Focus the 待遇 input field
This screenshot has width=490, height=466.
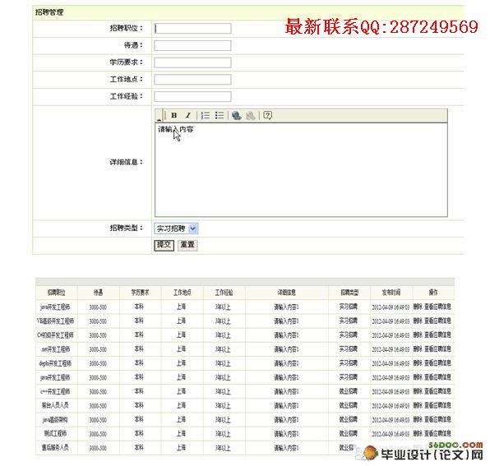click(x=192, y=45)
